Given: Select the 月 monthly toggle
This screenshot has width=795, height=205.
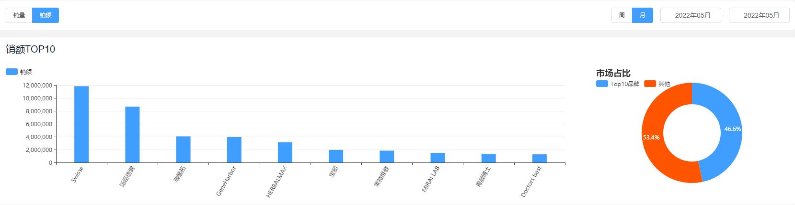Looking at the screenshot, I should [x=642, y=15].
